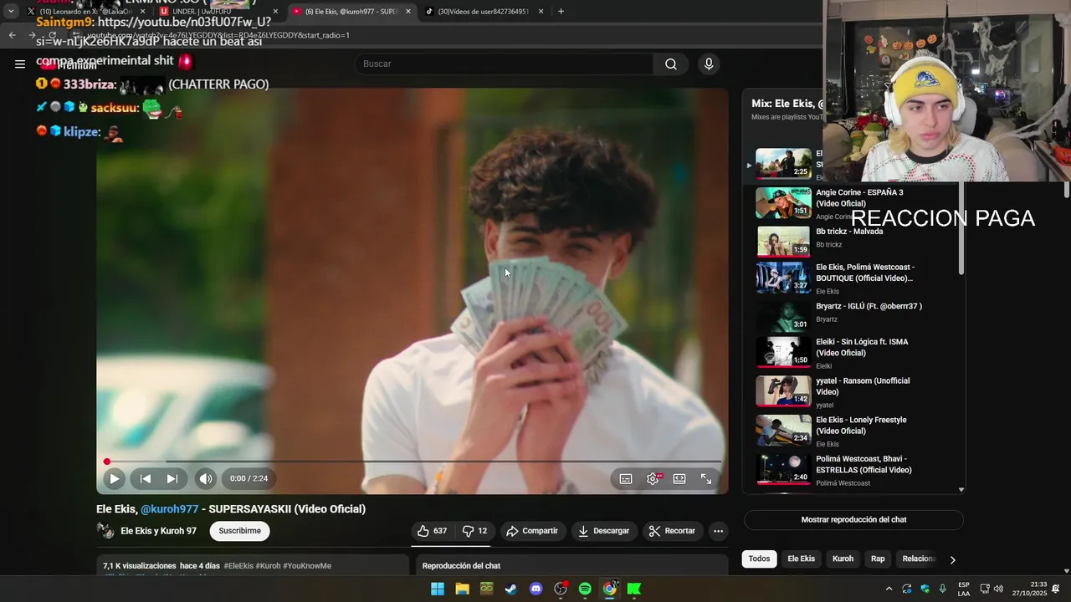Image resolution: width=1071 pixels, height=602 pixels.
Task: Click Mostrar reproducción del chat button
Action: tap(853, 519)
